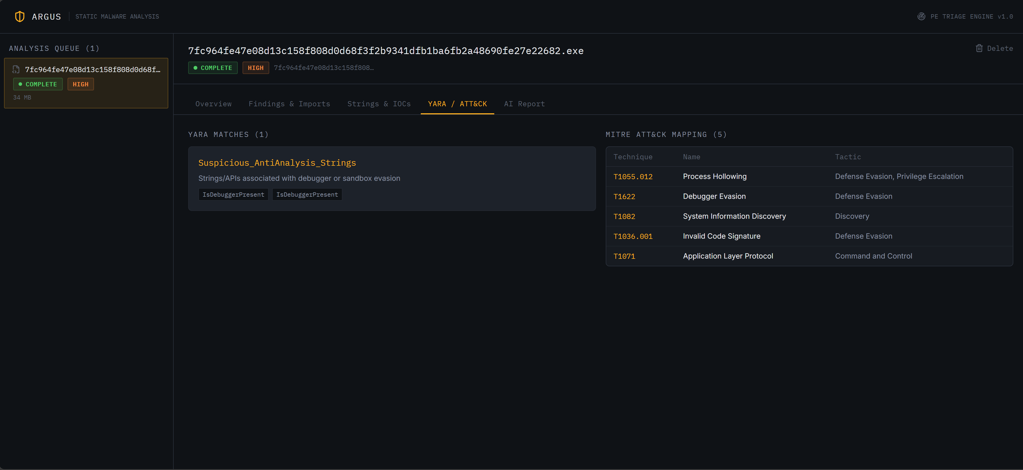The height and width of the screenshot is (470, 1023).
Task: Select the YARA / ATT&CK tab
Action: (x=457, y=104)
